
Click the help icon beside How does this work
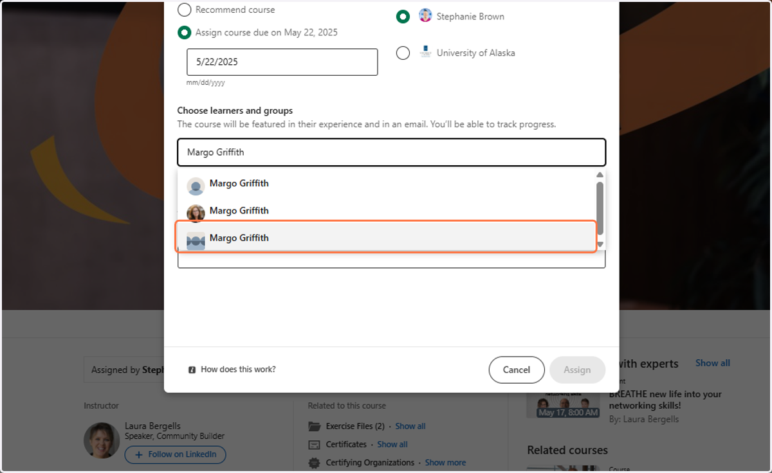point(192,370)
